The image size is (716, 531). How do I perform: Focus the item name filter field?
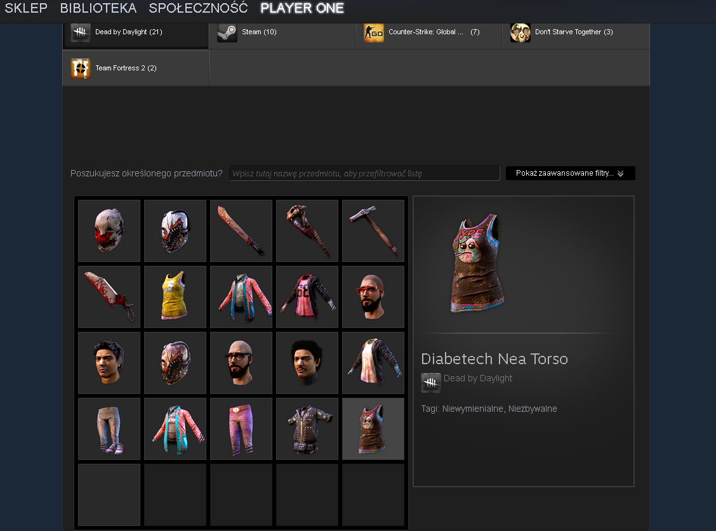[x=364, y=173]
